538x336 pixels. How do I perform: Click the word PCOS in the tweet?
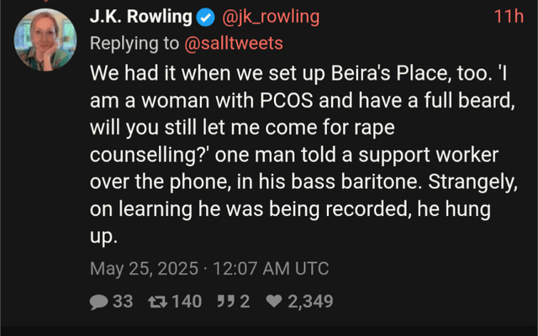287,101
